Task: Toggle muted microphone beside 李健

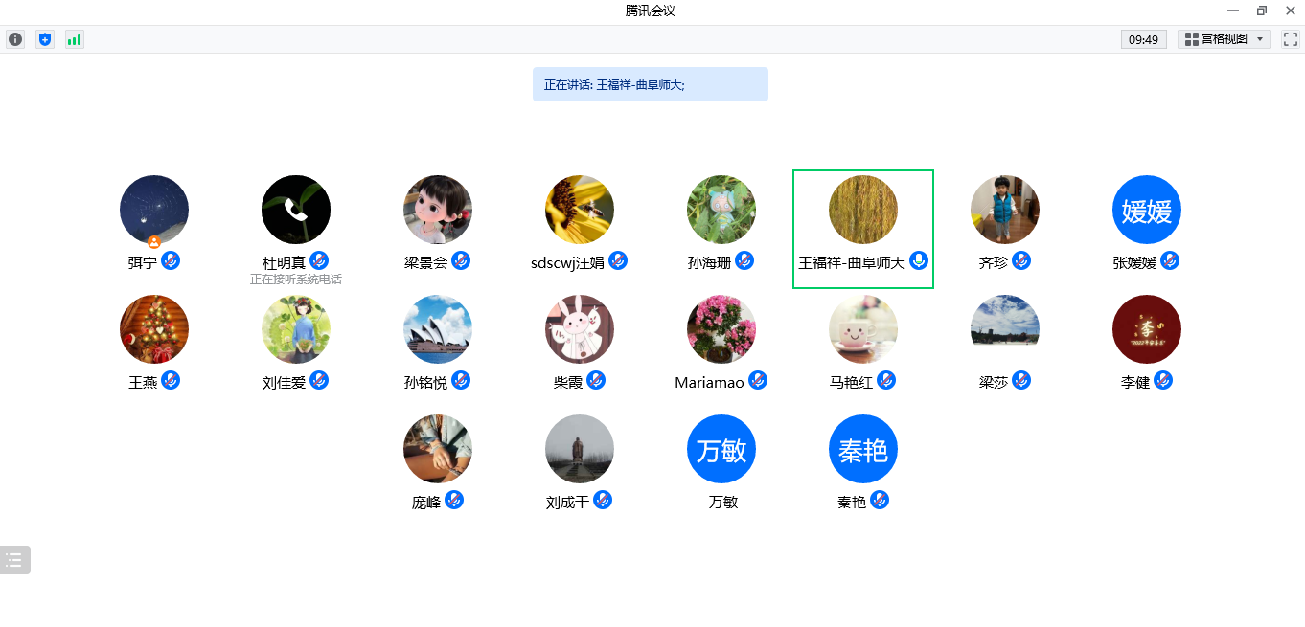Action: point(1163,380)
